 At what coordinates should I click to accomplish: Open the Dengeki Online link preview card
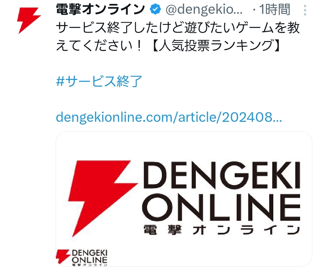pos(184,199)
